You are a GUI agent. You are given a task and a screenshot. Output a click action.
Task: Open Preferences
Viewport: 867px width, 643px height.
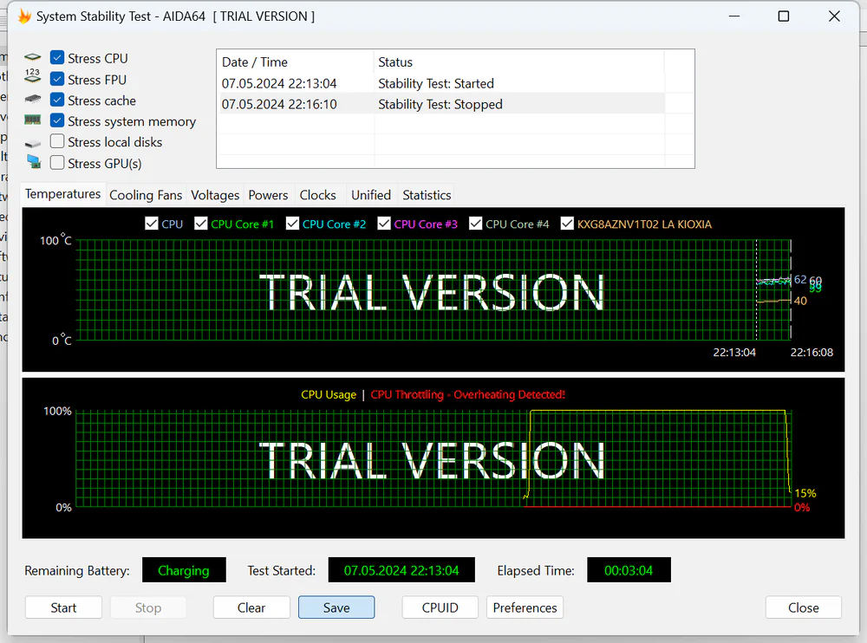click(525, 607)
